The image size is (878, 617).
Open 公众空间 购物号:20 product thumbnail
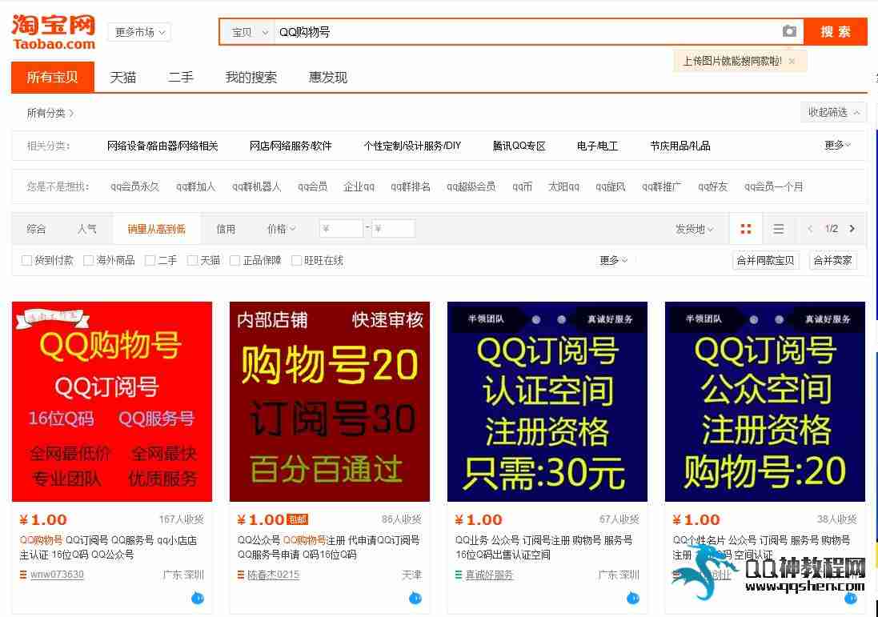tap(765, 402)
